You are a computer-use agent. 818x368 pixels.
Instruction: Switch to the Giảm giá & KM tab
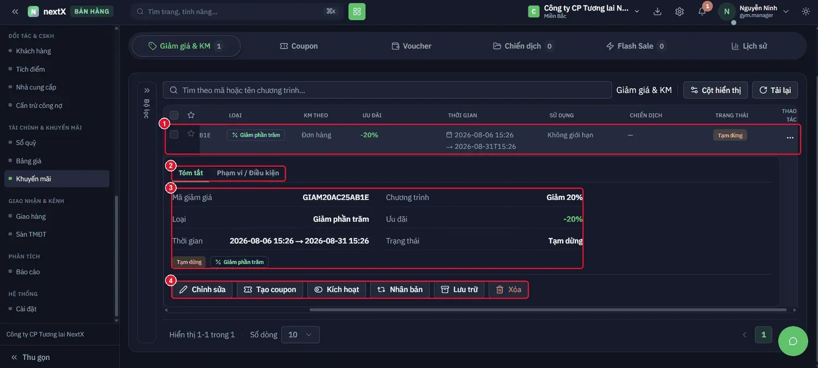186,46
